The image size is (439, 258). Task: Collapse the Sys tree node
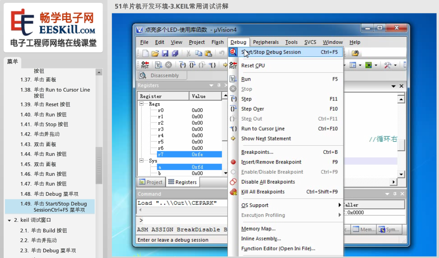click(x=142, y=161)
